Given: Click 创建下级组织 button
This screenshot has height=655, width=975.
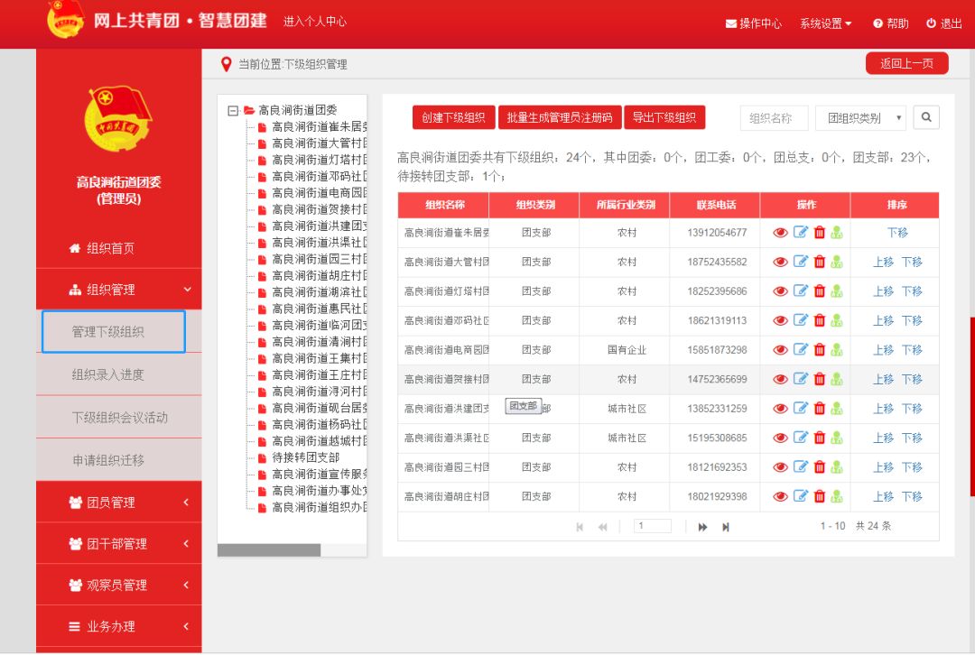Looking at the screenshot, I should click(453, 117).
